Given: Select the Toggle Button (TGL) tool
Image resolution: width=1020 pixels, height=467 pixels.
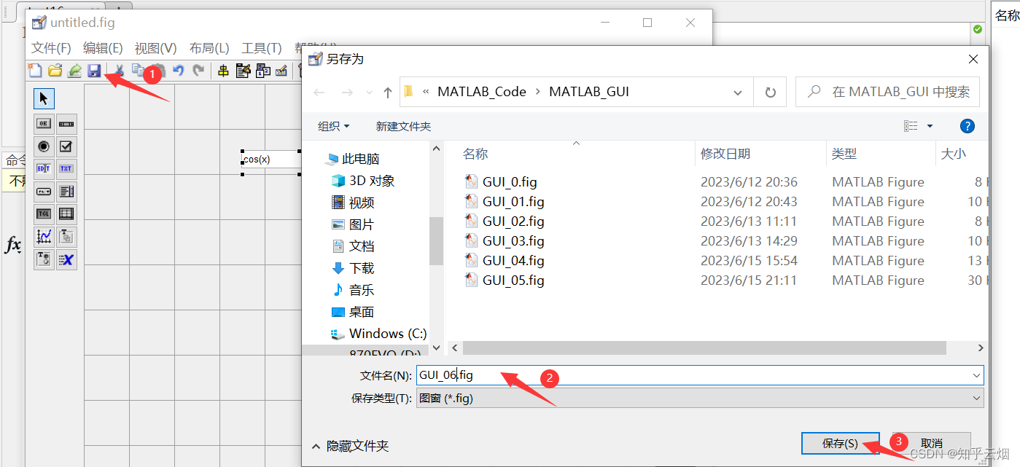Looking at the screenshot, I should click(x=43, y=213).
